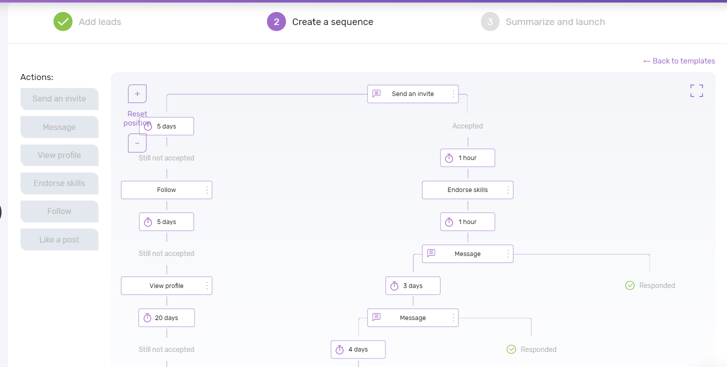The height and width of the screenshot is (367, 727).
Task: Open three-dot menu on the Message node below 3 days
Action: [x=453, y=317]
